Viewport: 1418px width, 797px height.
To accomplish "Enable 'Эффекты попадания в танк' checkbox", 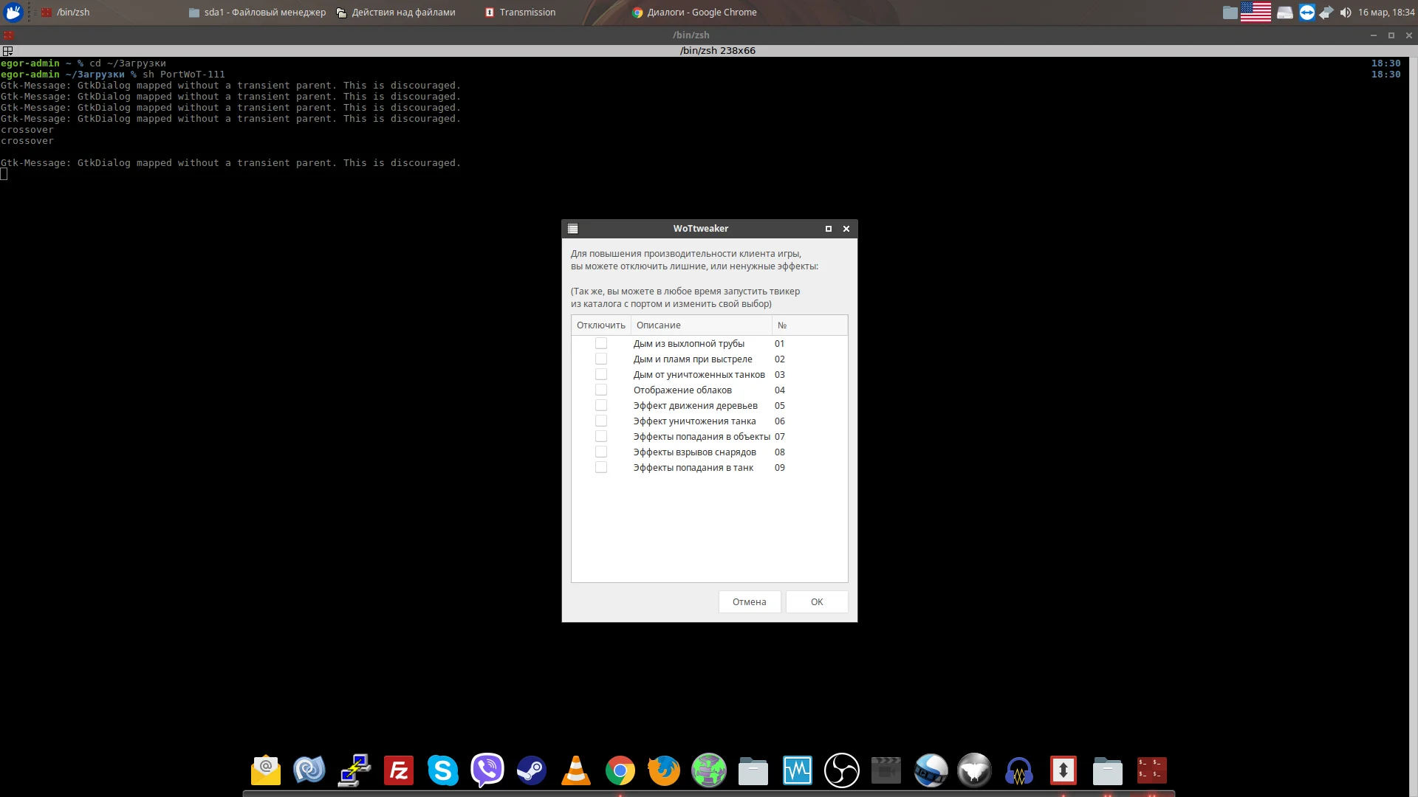I will 601,468.
